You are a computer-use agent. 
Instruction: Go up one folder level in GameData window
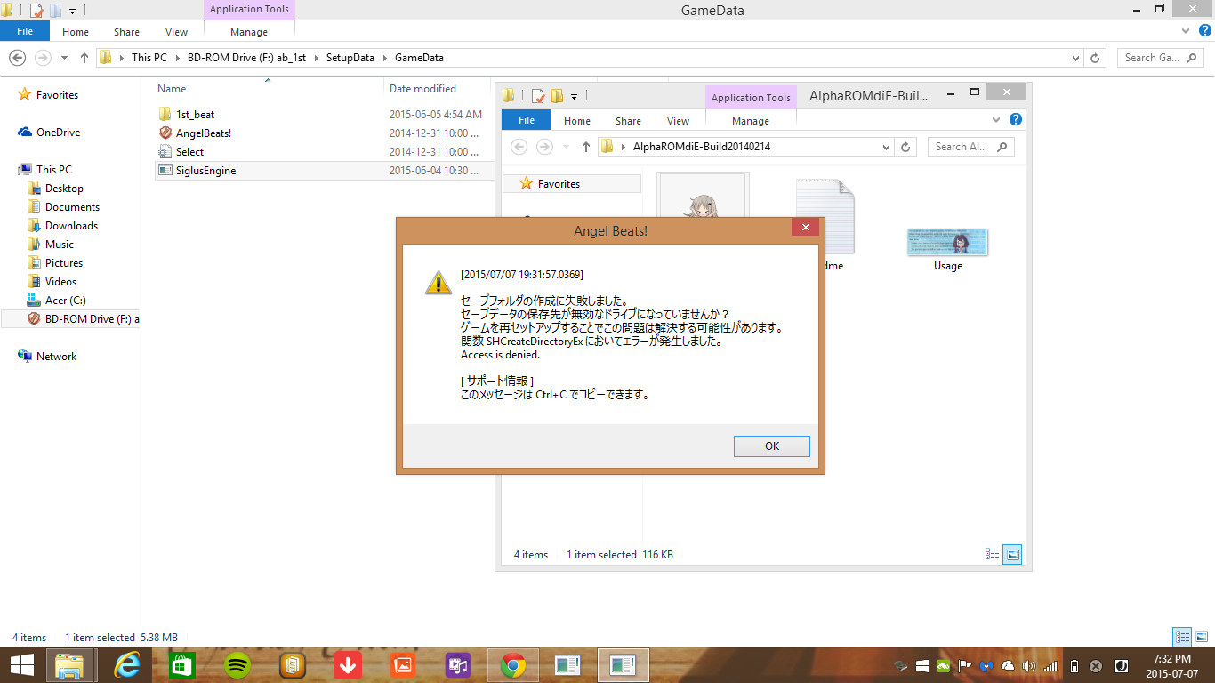(84, 58)
